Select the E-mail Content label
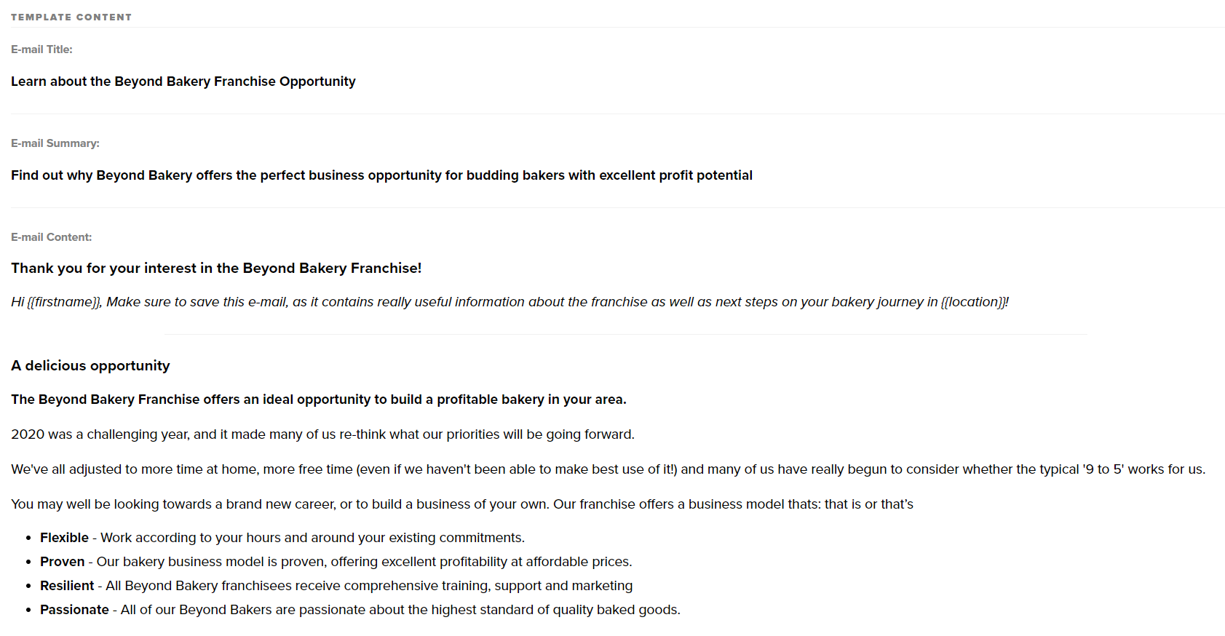The image size is (1225, 636). pyautogui.click(x=52, y=237)
